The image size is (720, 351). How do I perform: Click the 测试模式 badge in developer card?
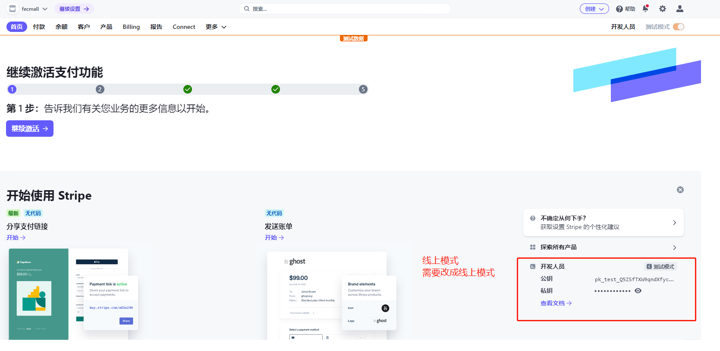pyautogui.click(x=660, y=267)
